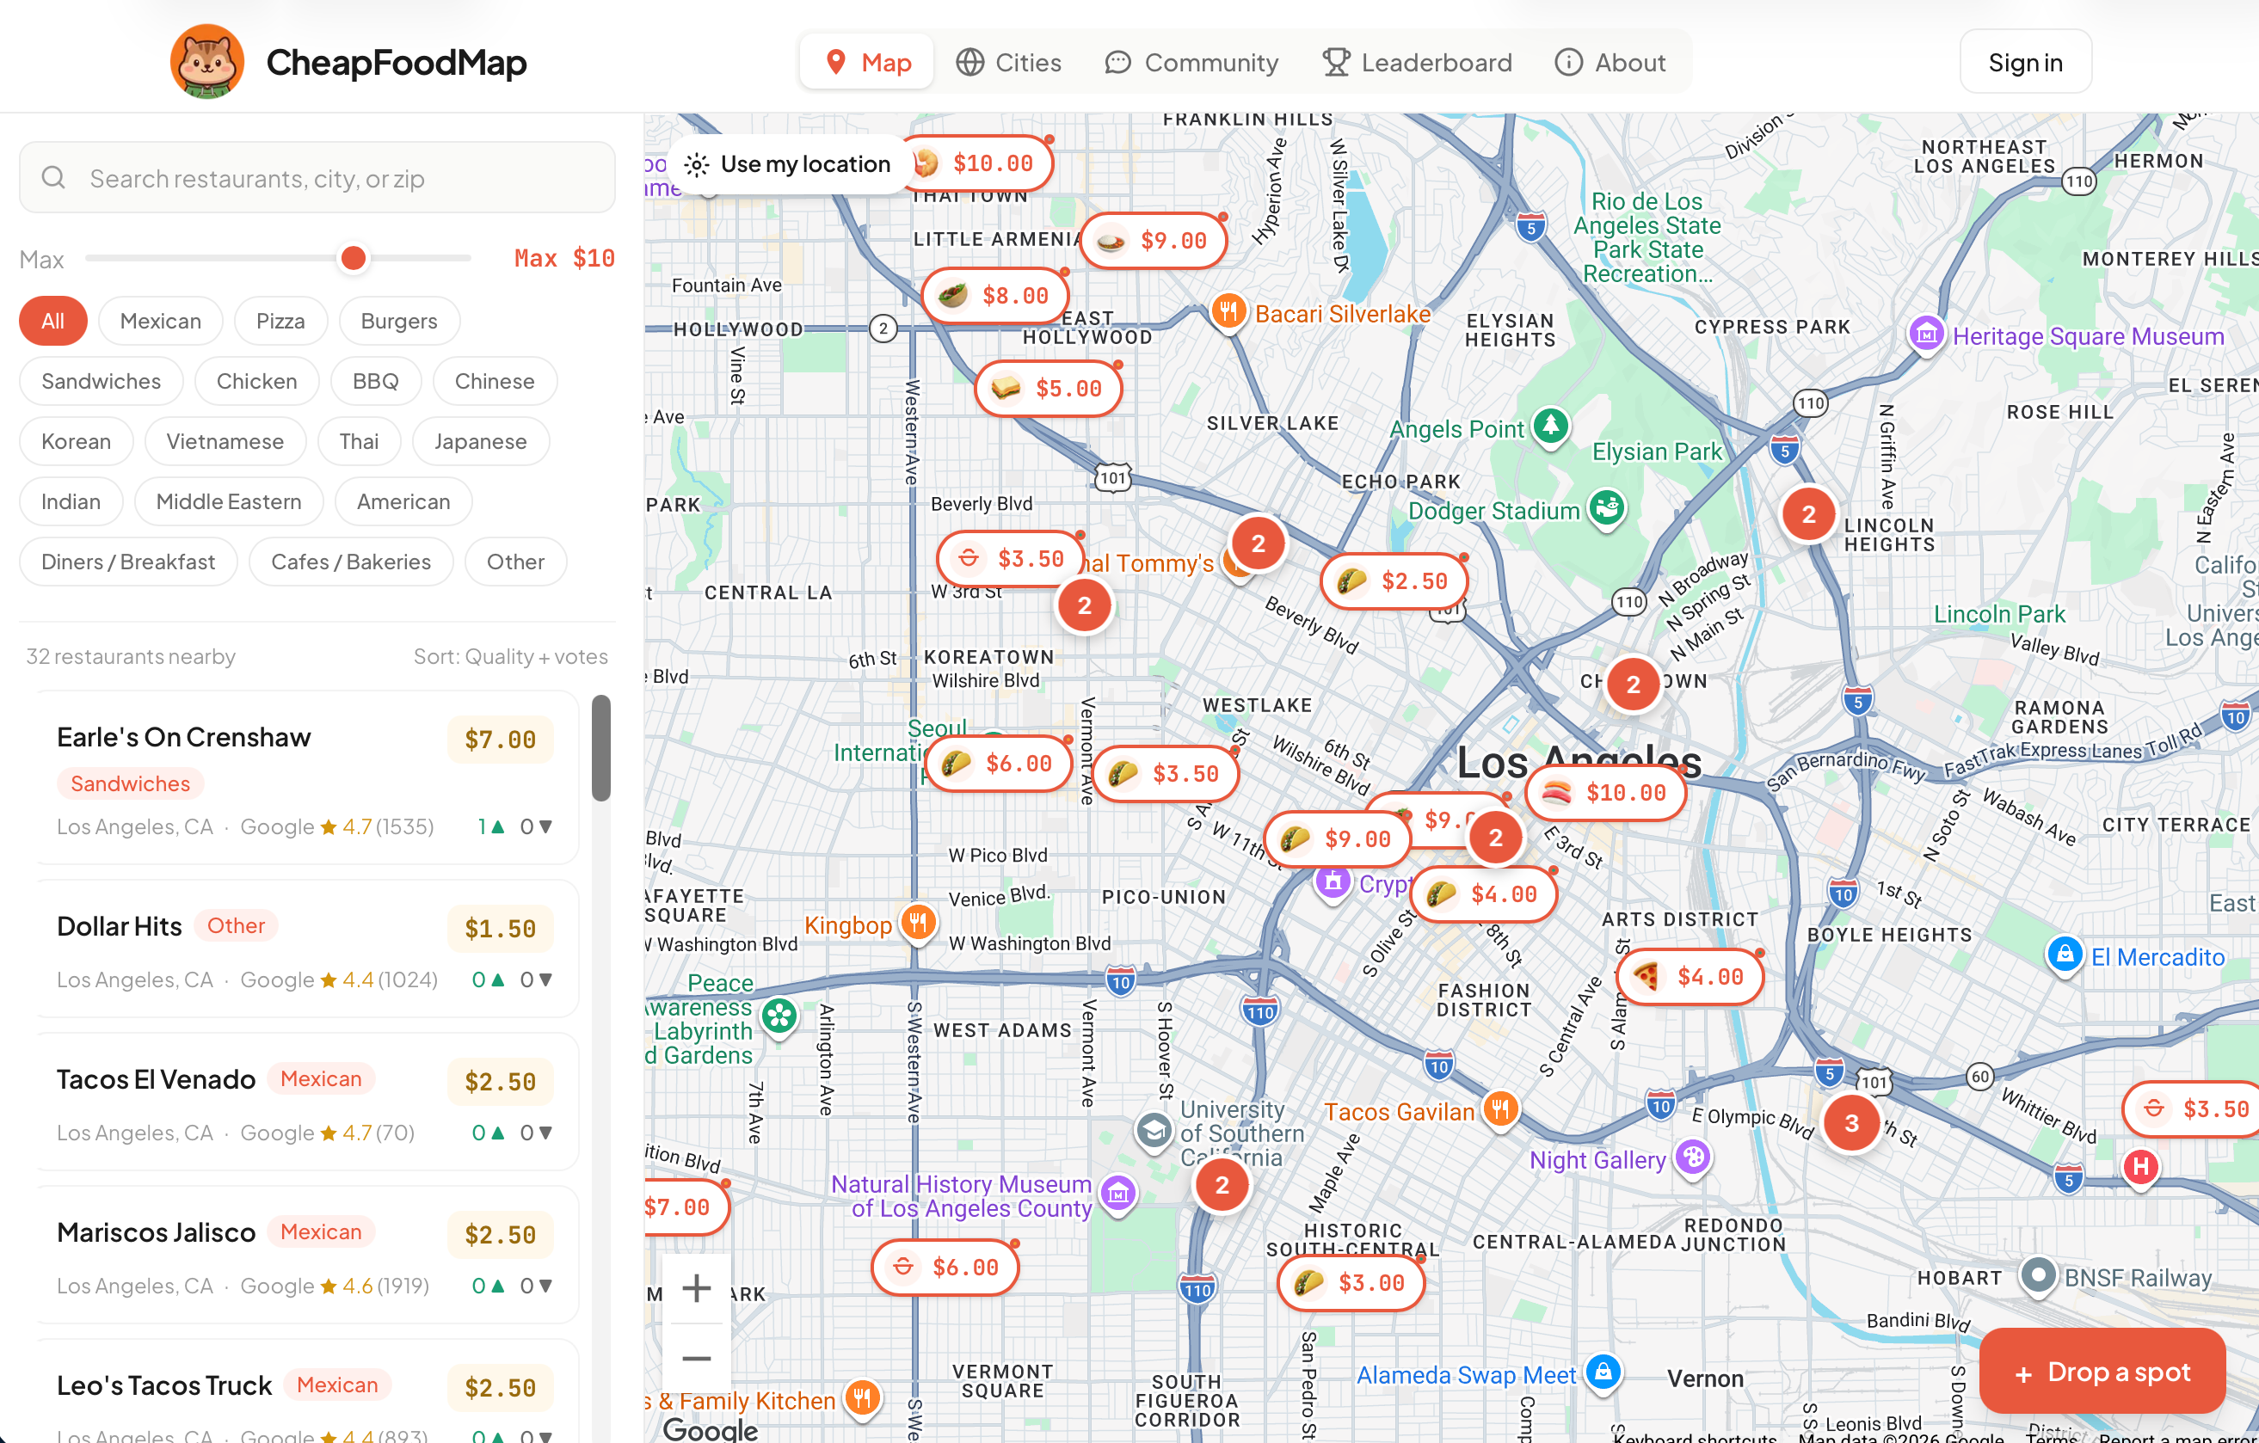The width and height of the screenshot is (2259, 1443).
Task: Open the Map tab
Action: (x=867, y=62)
